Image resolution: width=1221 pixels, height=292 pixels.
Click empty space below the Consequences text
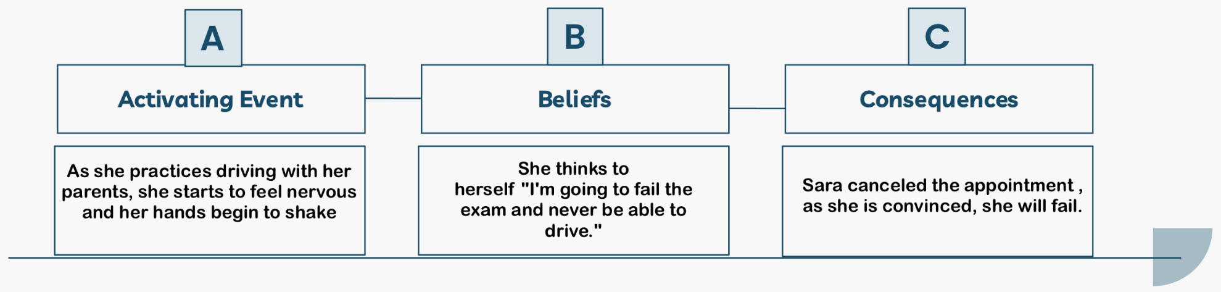click(937, 236)
